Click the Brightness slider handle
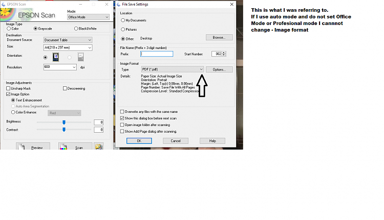The width and height of the screenshot is (384, 220). 64,122
